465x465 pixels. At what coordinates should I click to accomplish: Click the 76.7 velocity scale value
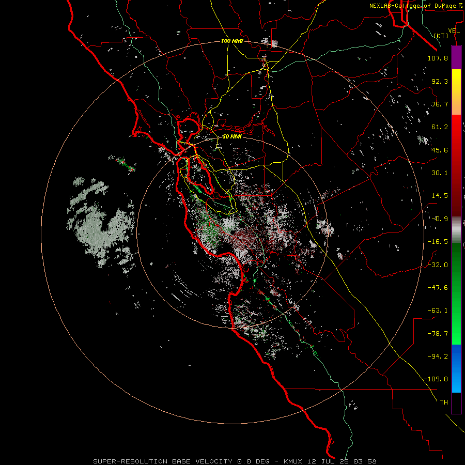click(440, 104)
